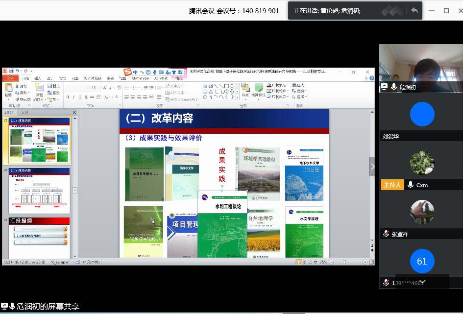Click the Arrange icon in drawing group
This screenshot has height=314, width=463.
tap(245, 90)
